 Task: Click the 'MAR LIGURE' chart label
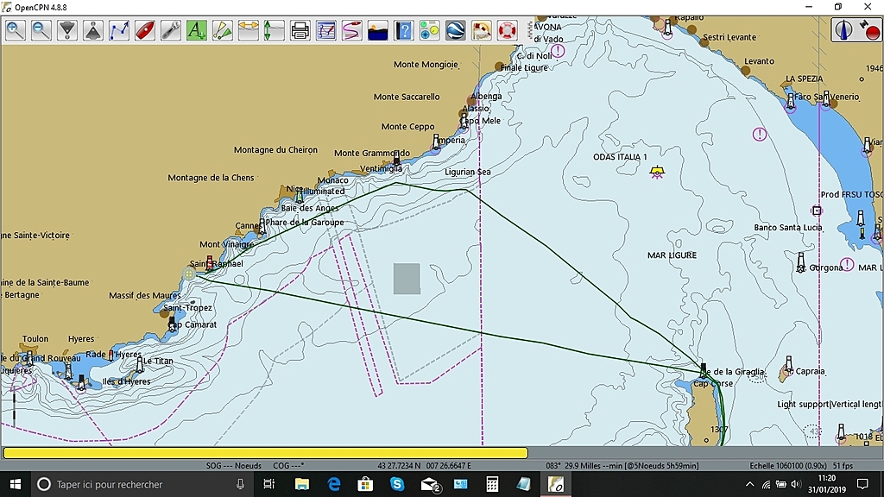(672, 255)
